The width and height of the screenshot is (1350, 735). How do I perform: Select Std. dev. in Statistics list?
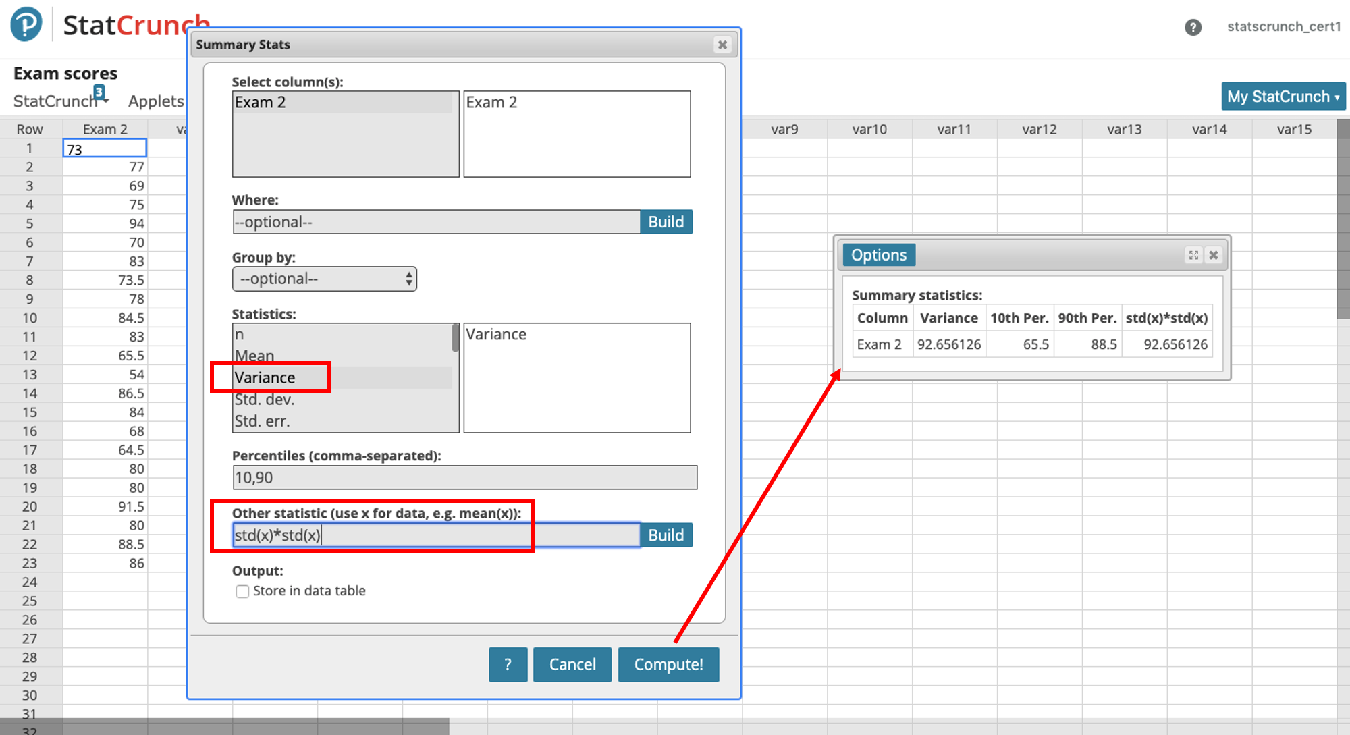pyautogui.click(x=265, y=400)
